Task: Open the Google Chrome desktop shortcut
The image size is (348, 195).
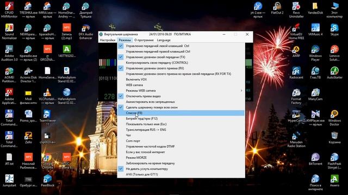Action: 47,161
